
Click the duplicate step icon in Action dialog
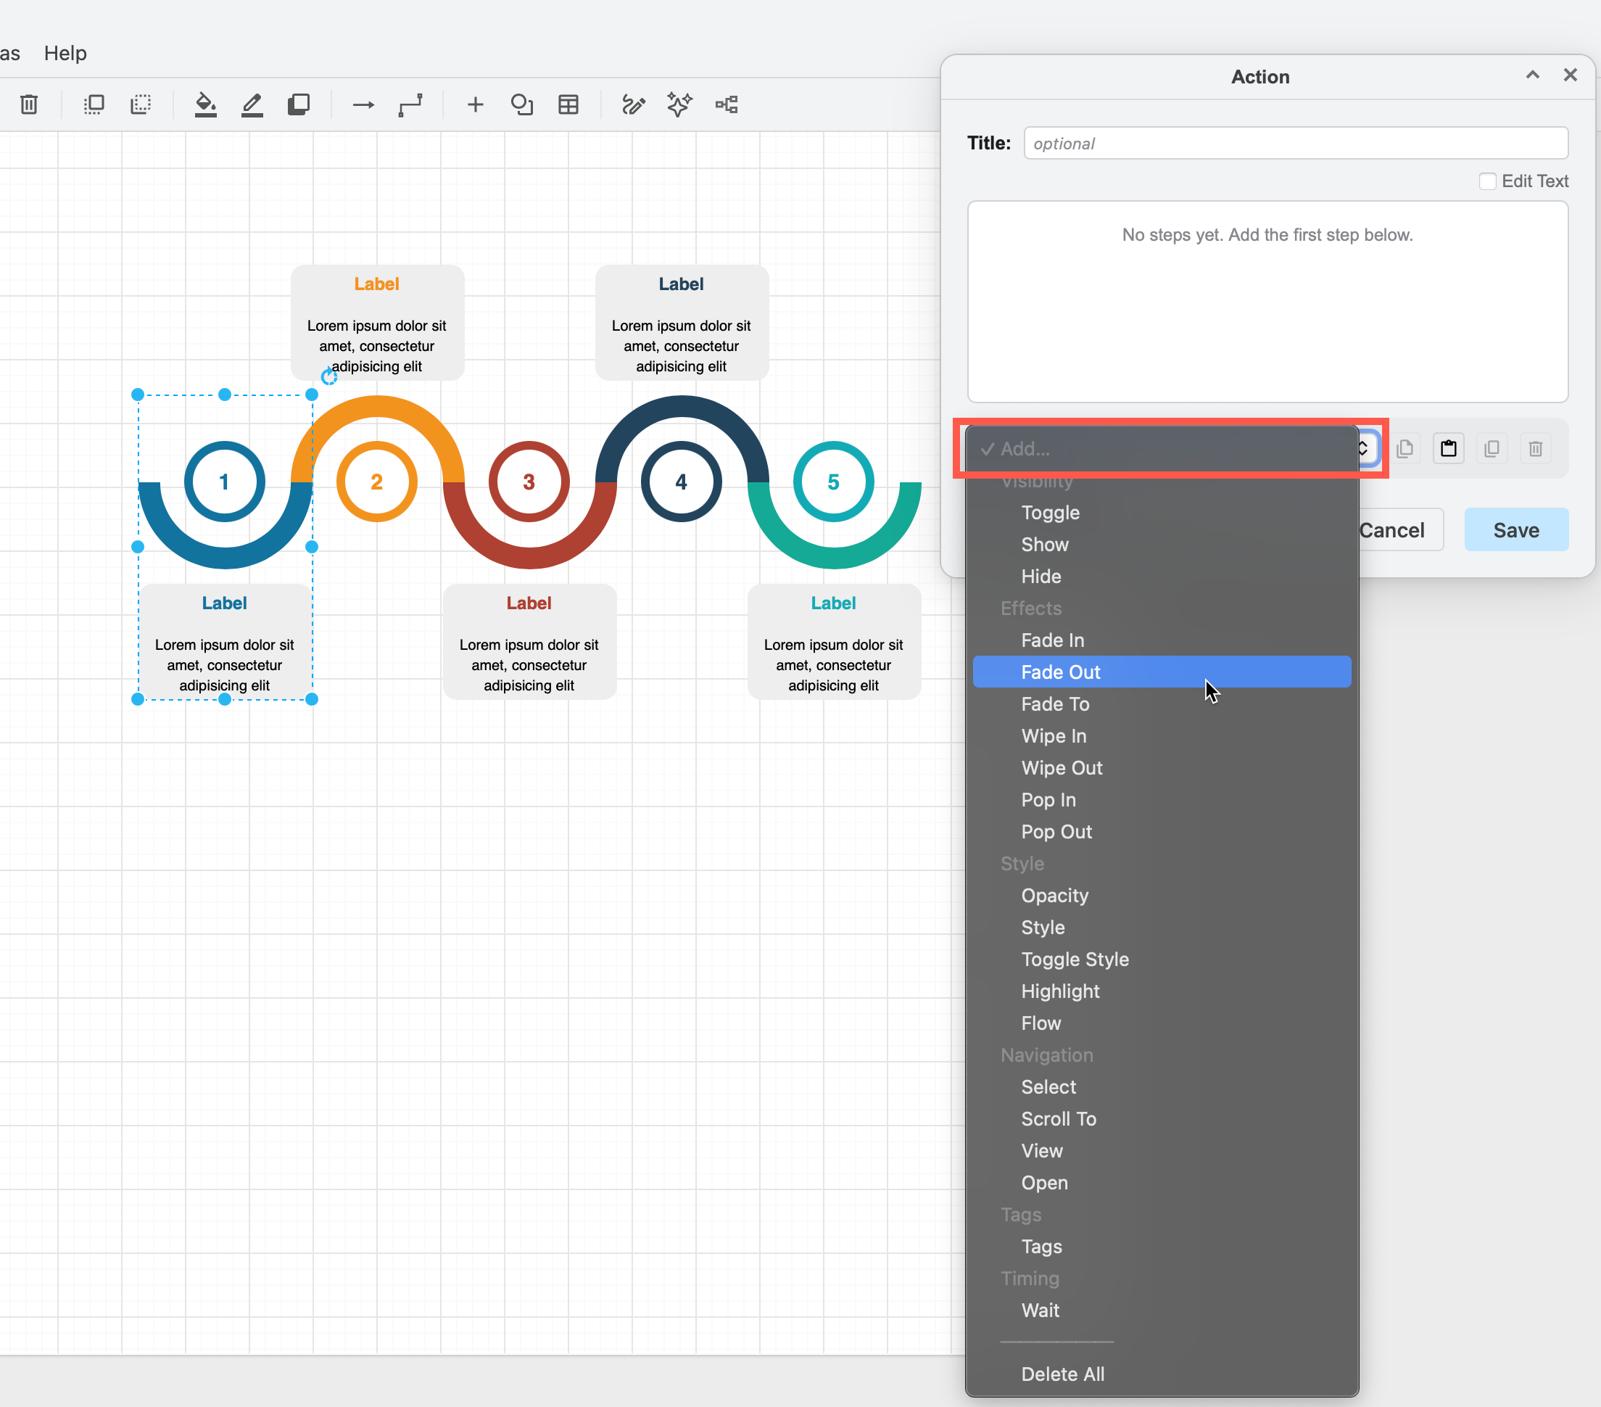pyautogui.click(x=1492, y=449)
